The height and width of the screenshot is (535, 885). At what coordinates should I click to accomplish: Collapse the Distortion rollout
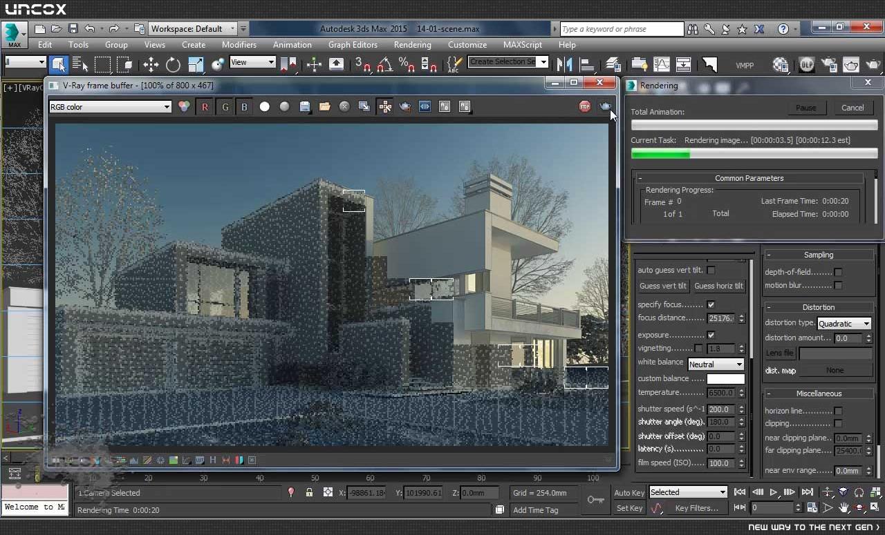pos(818,307)
